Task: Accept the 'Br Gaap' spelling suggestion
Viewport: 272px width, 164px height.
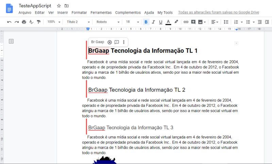Action: click(98, 42)
